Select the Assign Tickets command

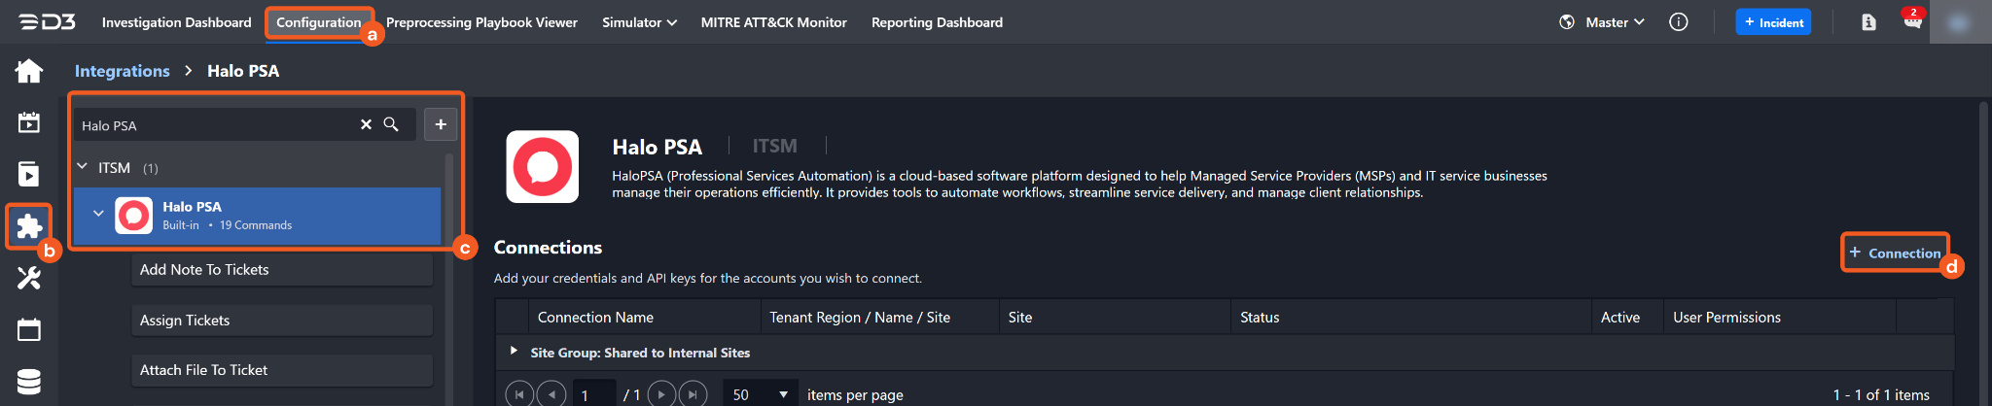281,321
